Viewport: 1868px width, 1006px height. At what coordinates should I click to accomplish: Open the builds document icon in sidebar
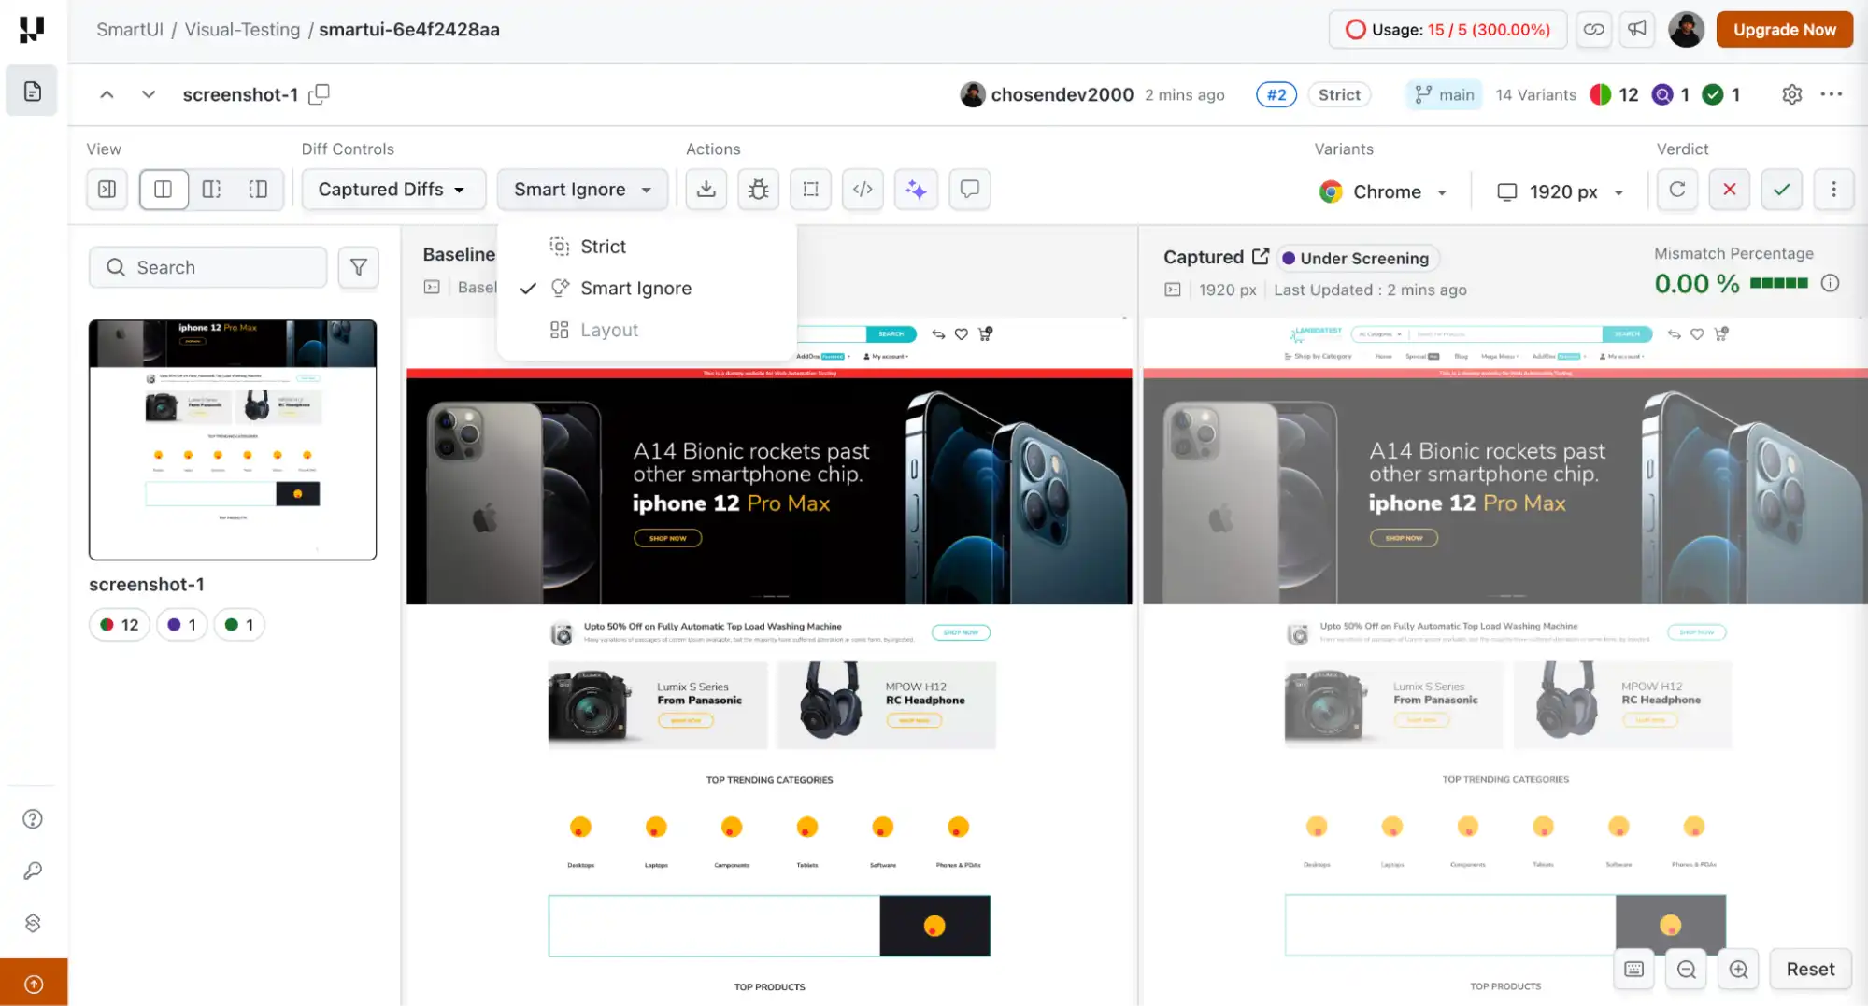(x=33, y=92)
